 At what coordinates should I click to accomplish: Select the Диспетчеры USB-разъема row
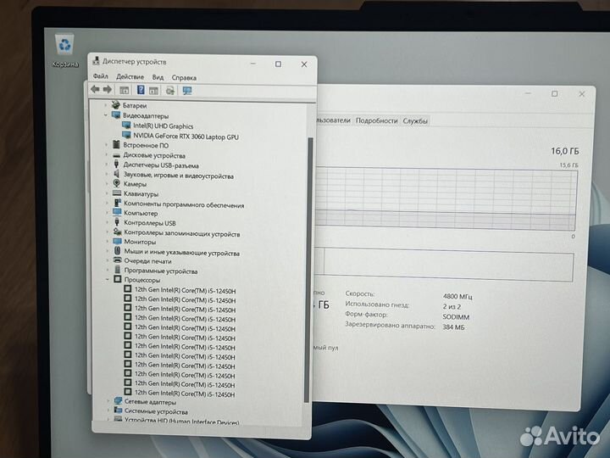(x=161, y=165)
